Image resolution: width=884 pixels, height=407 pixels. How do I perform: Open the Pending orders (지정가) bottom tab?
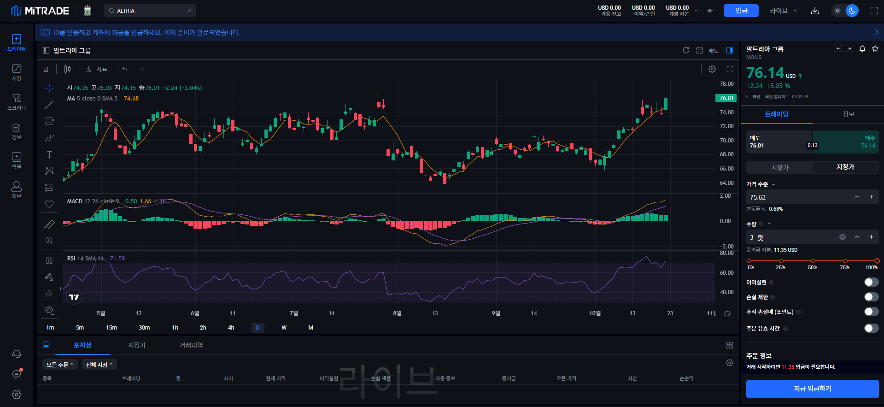pyautogui.click(x=137, y=345)
